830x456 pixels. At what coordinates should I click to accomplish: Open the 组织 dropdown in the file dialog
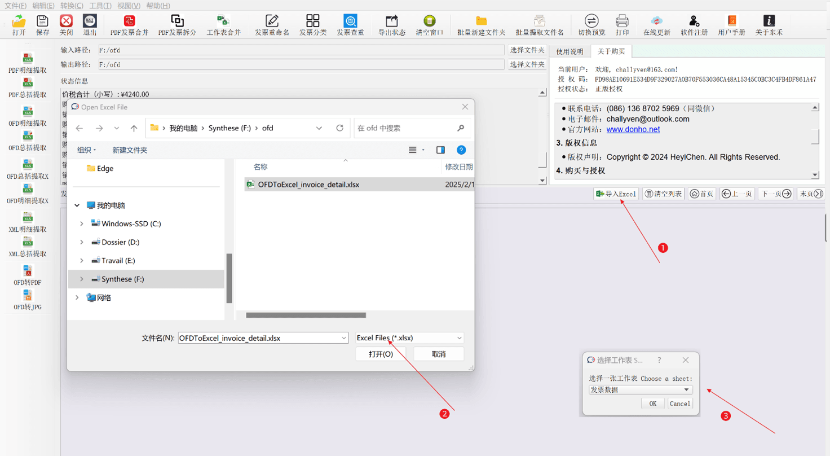click(x=87, y=150)
